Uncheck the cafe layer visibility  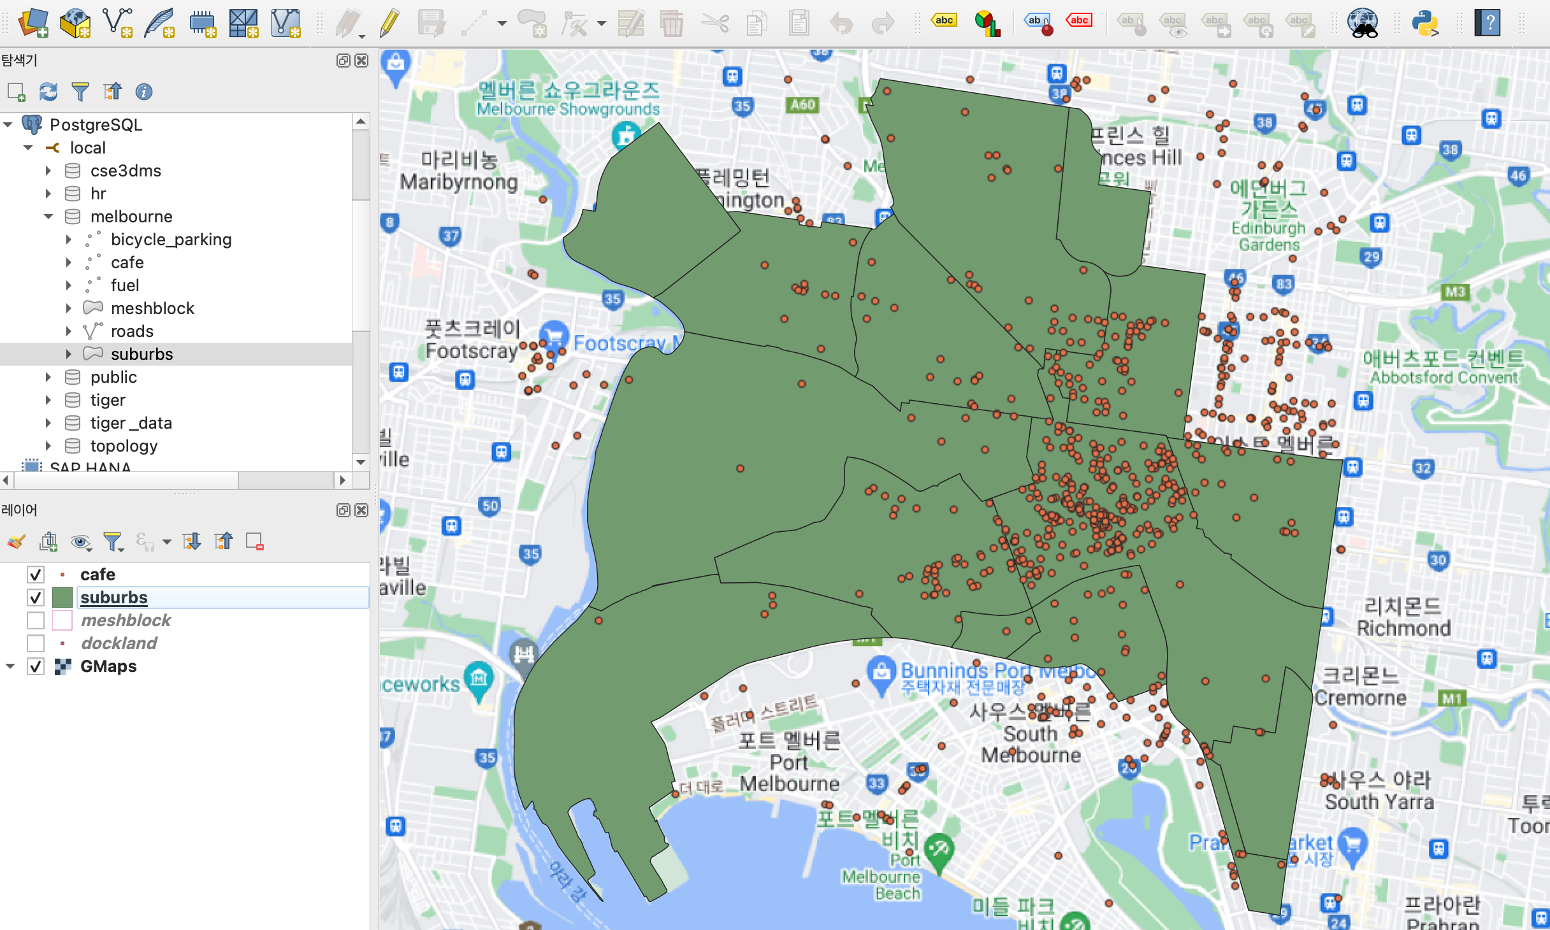click(36, 574)
